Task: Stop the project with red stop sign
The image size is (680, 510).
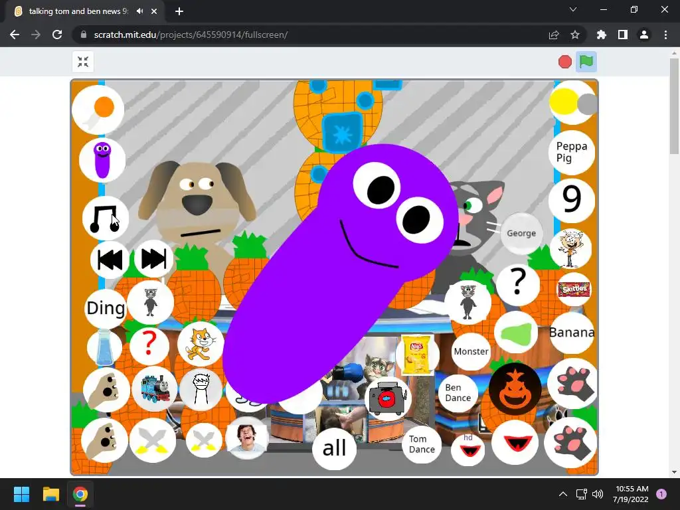Action: (564, 62)
